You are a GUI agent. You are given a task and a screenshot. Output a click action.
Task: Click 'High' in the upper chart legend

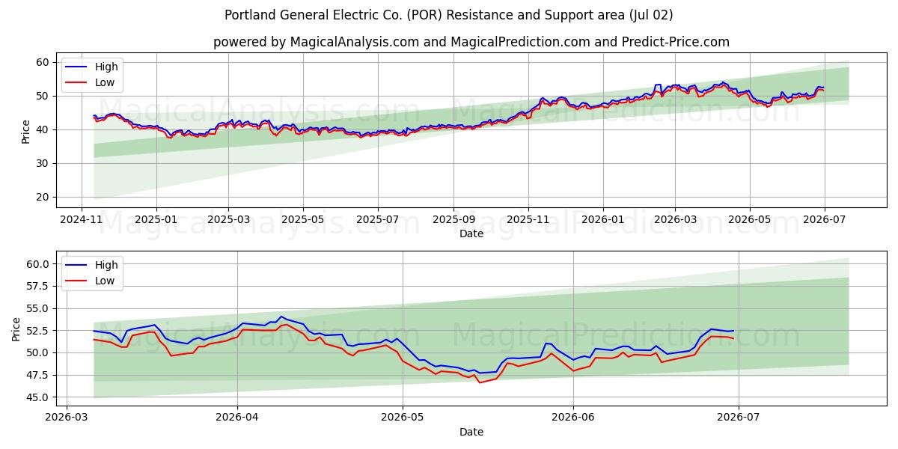coord(106,67)
